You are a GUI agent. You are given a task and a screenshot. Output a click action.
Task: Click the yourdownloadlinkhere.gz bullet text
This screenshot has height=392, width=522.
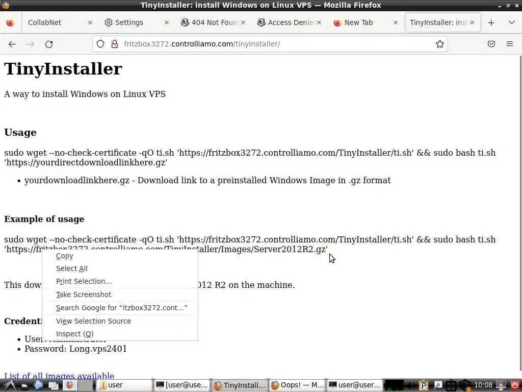207,180
